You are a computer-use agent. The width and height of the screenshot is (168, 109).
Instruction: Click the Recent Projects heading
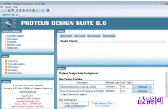tap(69, 41)
